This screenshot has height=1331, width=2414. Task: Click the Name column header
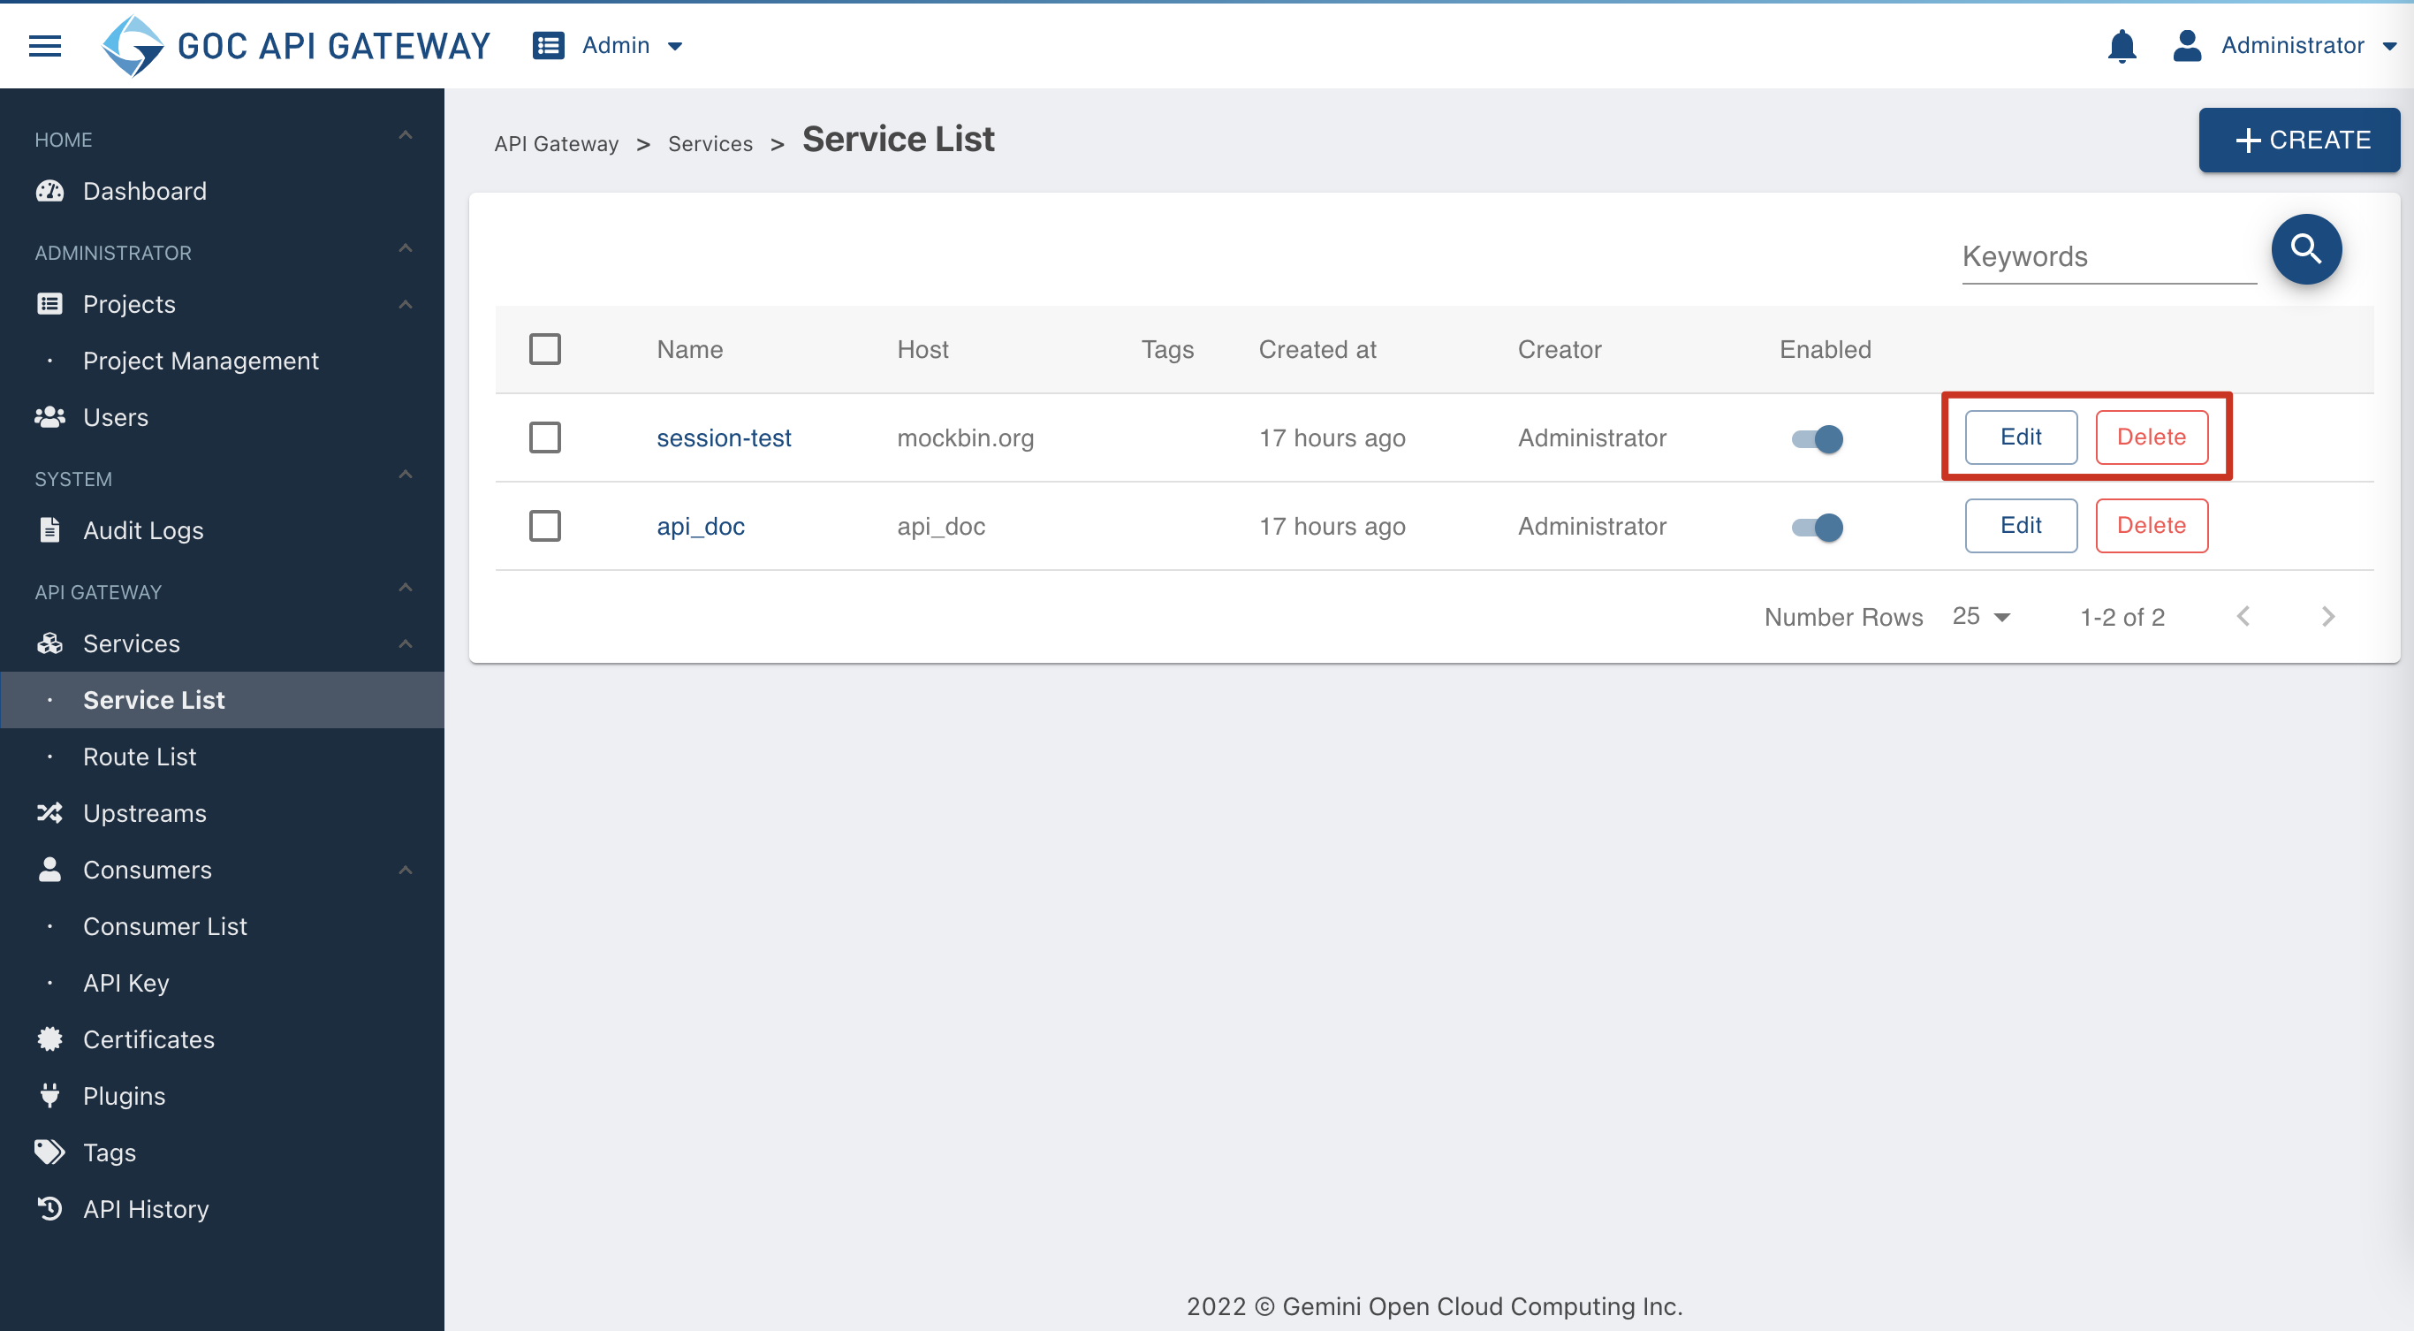[690, 350]
